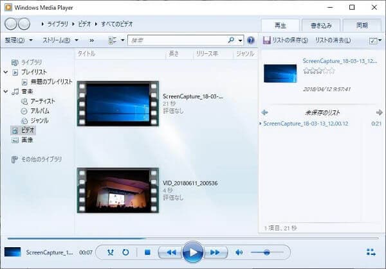The height and width of the screenshot is (269, 386).
Task: Show more toolbar commands chevron
Action: (x=91, y=40)
